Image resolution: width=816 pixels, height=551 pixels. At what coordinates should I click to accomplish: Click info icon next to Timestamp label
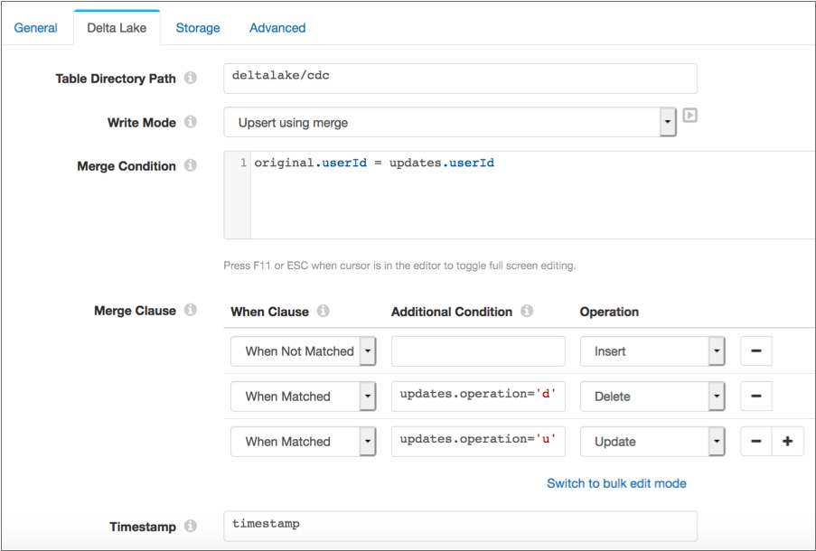pyautogui.click(x=191, y=526)
